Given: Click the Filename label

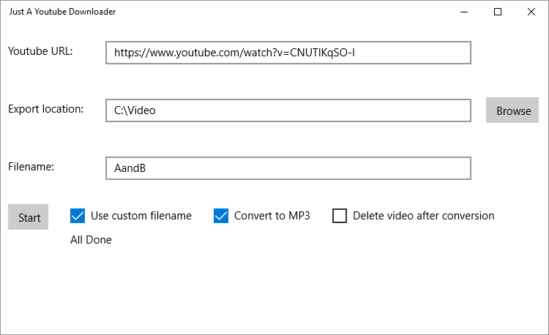Looking at the screenshot, I should pos(31,167).
